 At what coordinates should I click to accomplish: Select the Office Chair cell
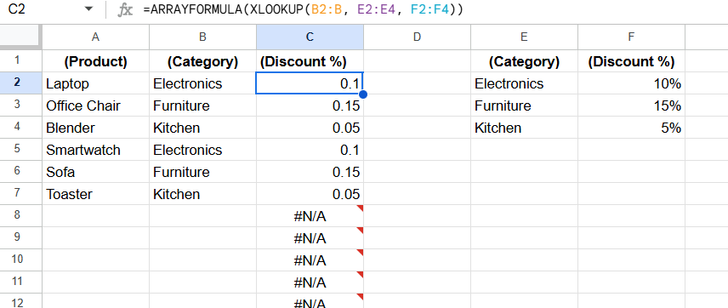tap(95, 106)
